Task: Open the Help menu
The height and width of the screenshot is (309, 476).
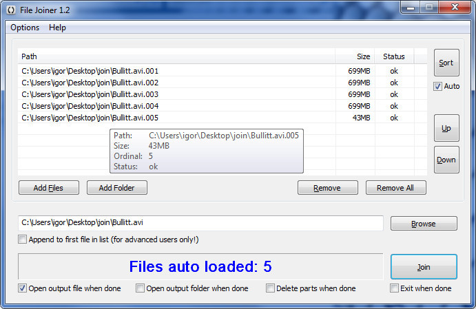Action: click(57, 28)
